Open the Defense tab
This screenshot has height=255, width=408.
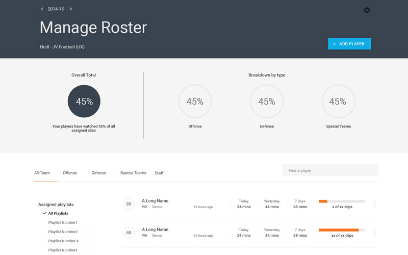coord(99,173)
